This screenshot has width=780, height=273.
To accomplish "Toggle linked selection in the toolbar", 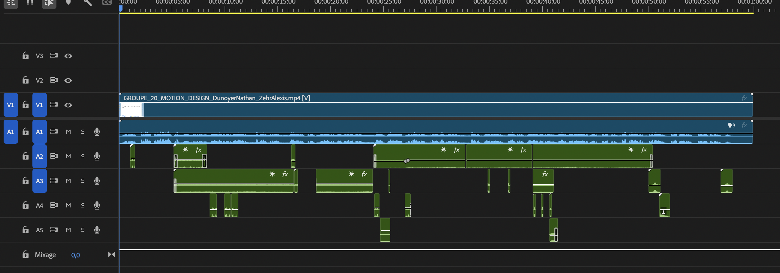I will [49, 3].
